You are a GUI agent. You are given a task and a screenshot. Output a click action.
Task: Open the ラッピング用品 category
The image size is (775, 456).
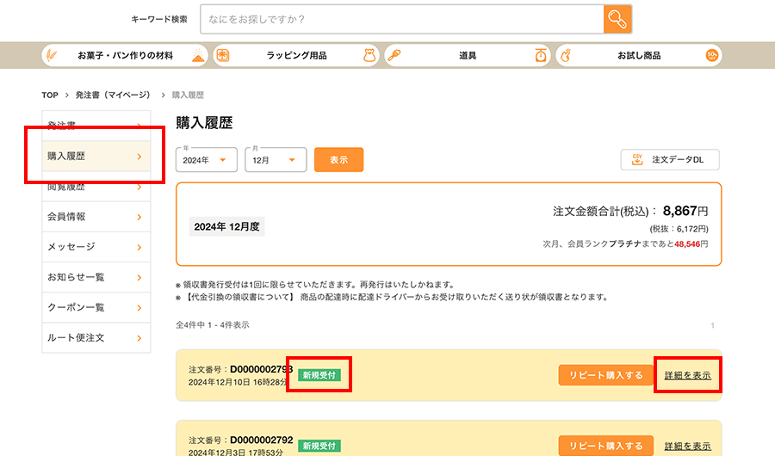[296, 55]
